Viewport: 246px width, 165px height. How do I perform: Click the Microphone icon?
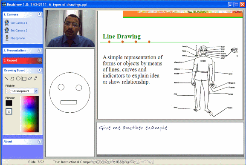(x=7, y=38)
